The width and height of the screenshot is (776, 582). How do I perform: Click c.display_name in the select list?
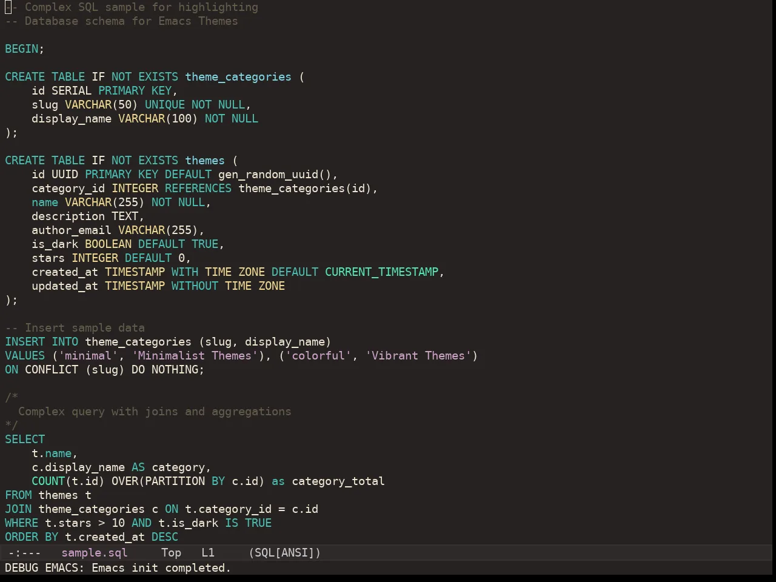point(78,467)
